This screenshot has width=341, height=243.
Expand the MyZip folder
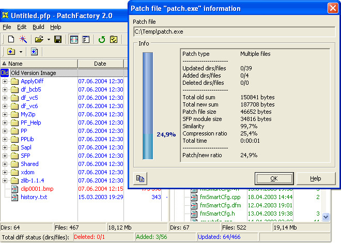pyautogui.click(x=5, y=114)
